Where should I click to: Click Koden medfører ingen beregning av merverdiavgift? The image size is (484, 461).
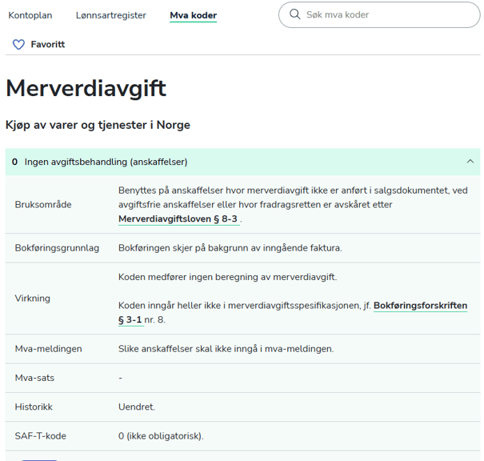[x=227, y=277]
